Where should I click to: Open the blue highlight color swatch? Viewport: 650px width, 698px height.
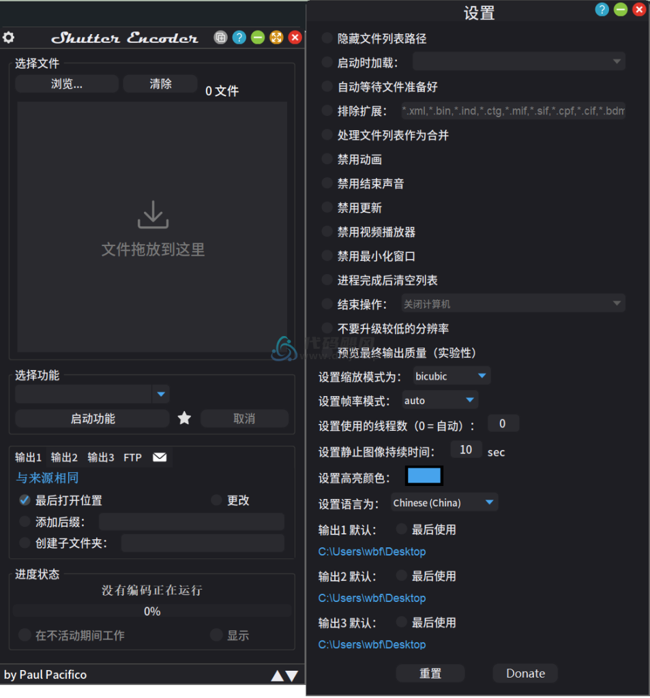[424, 476]
